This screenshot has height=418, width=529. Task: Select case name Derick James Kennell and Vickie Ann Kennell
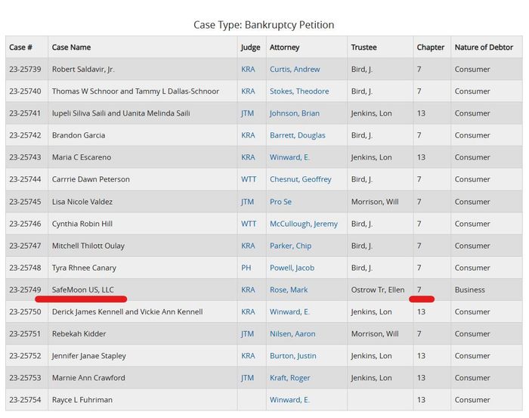click(x=127, y=311)
